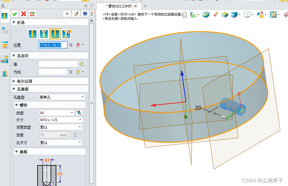Screen dimensions: 288x186
Task: Click the depth value stepper arrows
Action: (x=69, y=135)
